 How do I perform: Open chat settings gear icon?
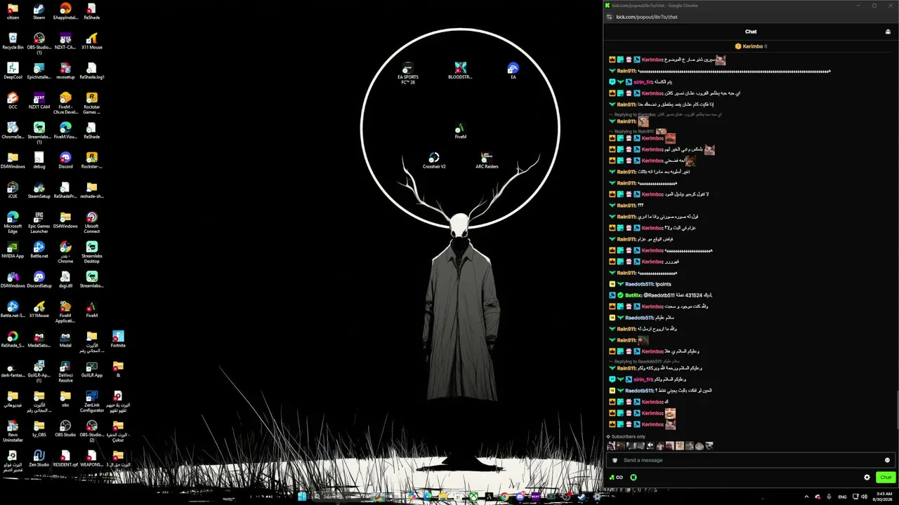[867, 477]
